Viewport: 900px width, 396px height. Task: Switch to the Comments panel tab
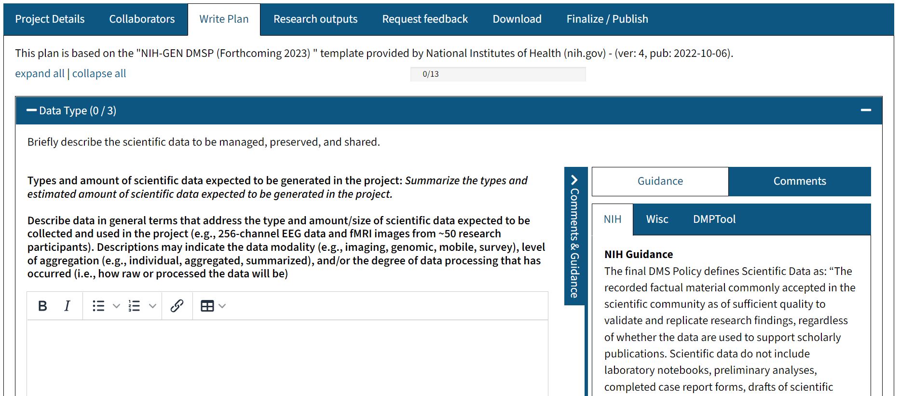click(x=799, y=181)
